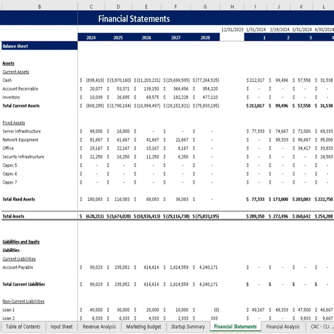Select January Cash value $212,017

[255, 80]
